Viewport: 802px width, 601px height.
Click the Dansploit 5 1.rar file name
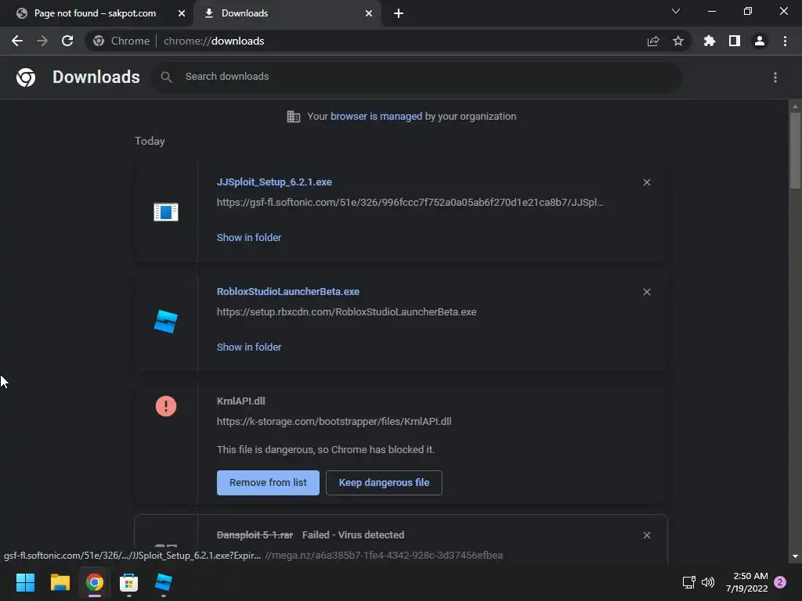pos(255,535)
